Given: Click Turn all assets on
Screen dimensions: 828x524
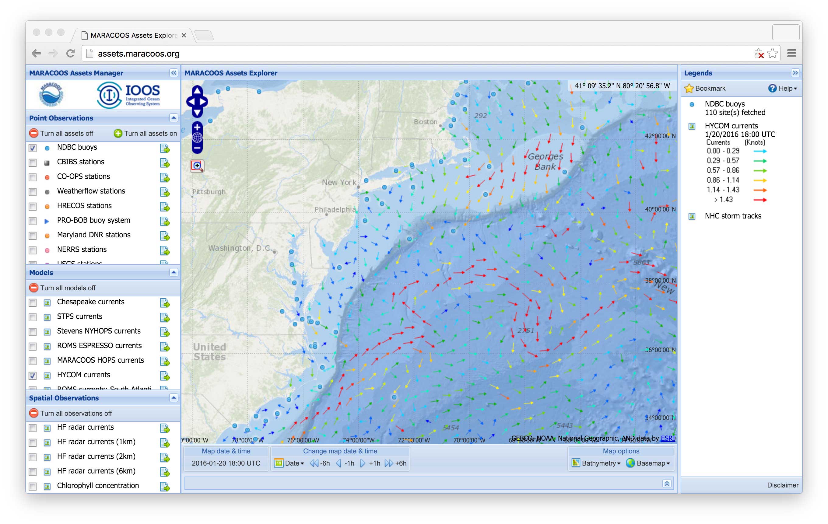Looking at the screenshot, I should tap(146, 133).
